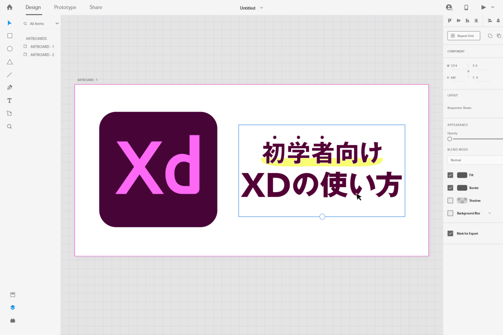The image size is (503, 335).
Task: Click the ARTBOARDS section heading
Action: 36,38
